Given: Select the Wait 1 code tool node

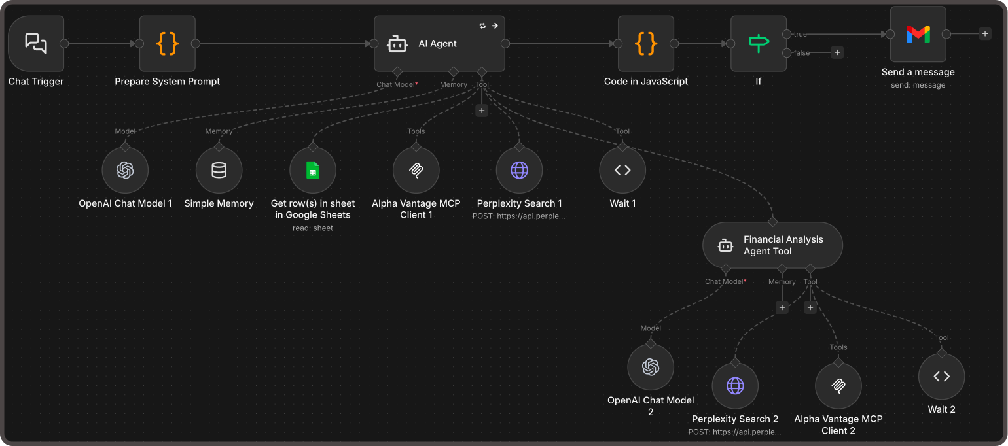Looking at the screenshot, I should coord(622,171).
